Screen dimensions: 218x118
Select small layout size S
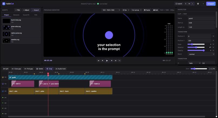tap(186, 4)
